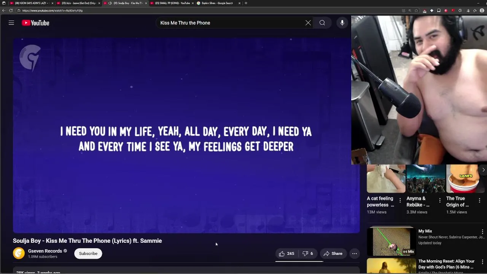Open options menu for Anyma & Rebūke video
This screenshot has height=274, width=487.
[x=440, y=200]
